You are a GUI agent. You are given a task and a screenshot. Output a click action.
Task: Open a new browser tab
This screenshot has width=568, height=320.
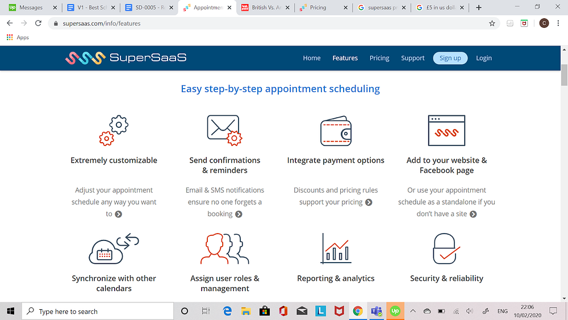tap(478, 7)
